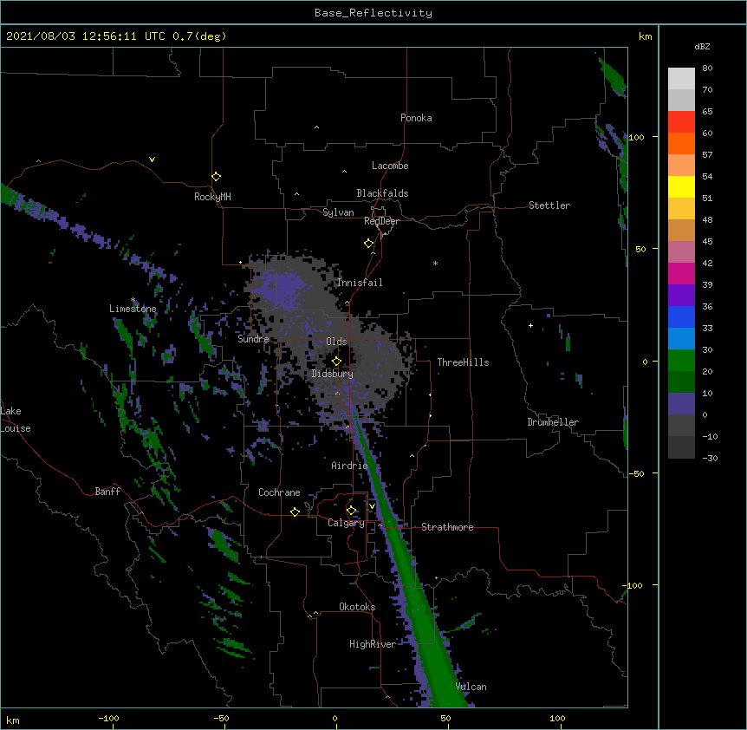747x730 pixels.
Task: Click the white asterisk marker east of Innisfail
Action: [x=435, y=264]
